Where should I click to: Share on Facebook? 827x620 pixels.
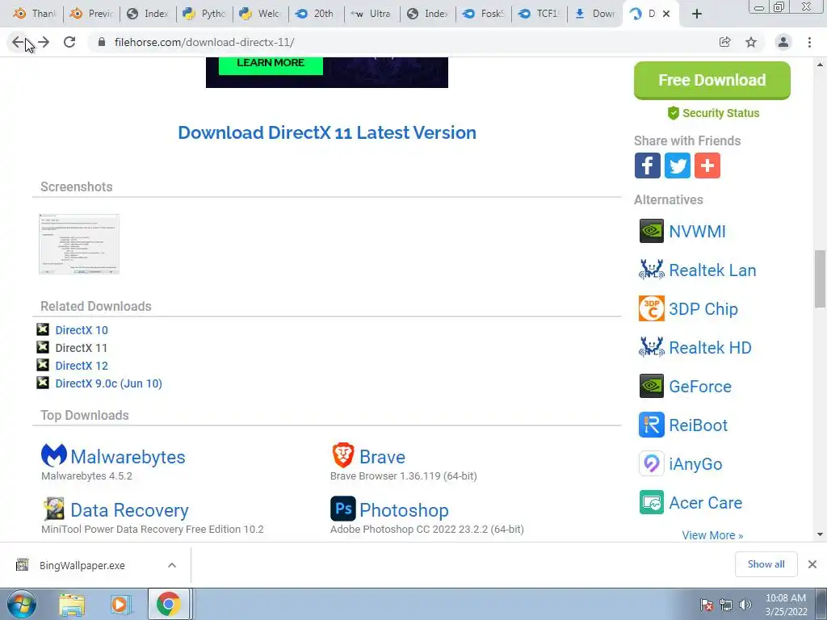[647, 165]
